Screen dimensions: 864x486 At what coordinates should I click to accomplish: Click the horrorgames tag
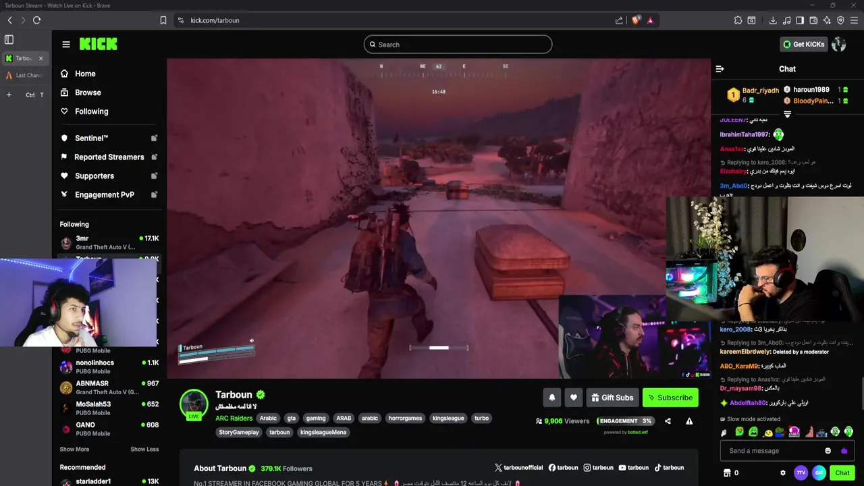pos(405,418)
